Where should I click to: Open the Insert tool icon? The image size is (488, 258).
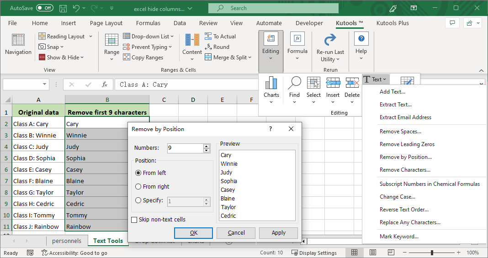pyautogui.click(x=333, y=83)
